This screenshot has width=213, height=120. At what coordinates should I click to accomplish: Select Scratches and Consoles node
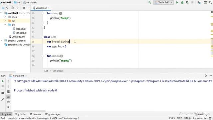click(x=17, y=44)
